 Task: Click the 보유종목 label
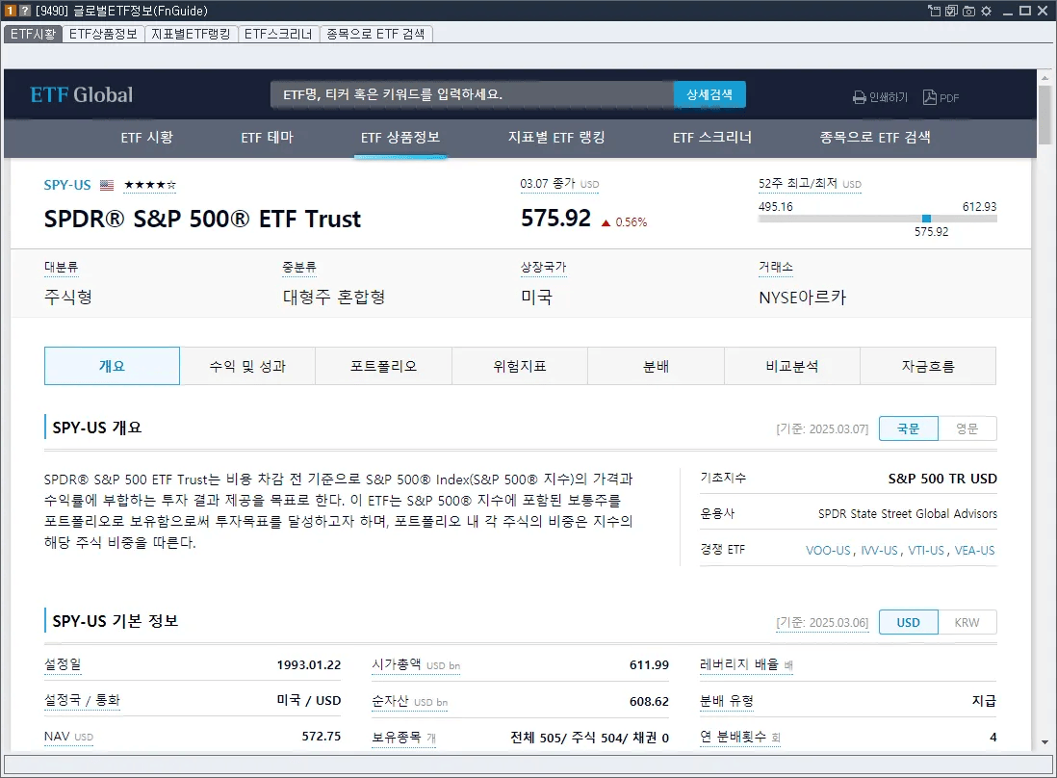(397, 737)
